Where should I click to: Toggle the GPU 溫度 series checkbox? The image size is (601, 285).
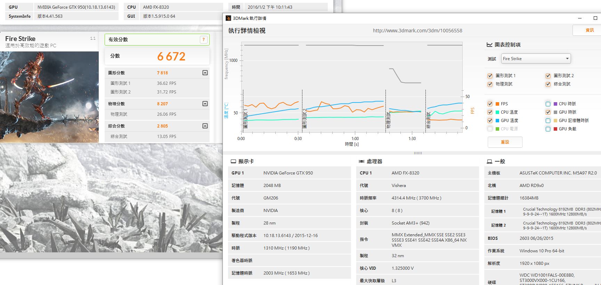pyautogui.click(x=490, y=121)
